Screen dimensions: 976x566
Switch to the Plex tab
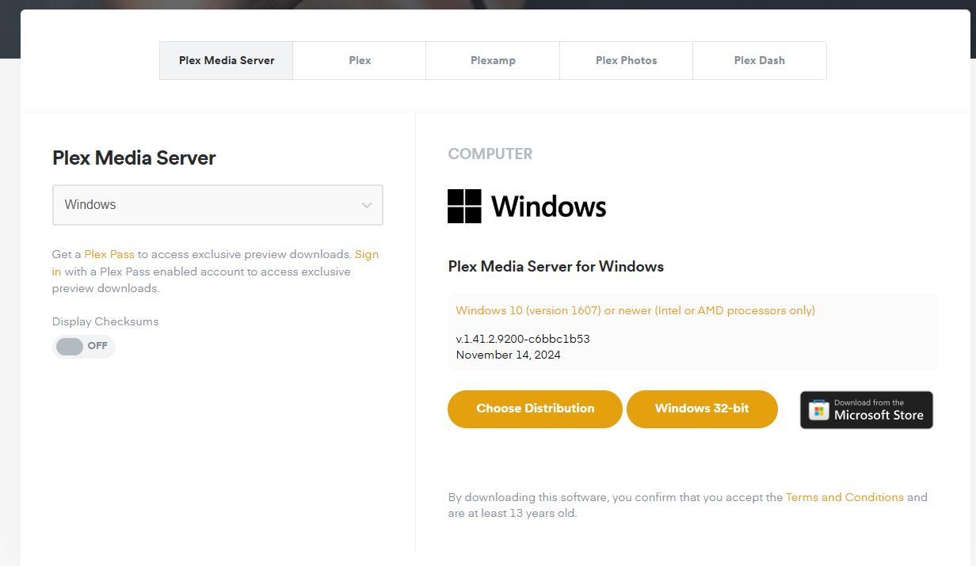tap(359, 60)
